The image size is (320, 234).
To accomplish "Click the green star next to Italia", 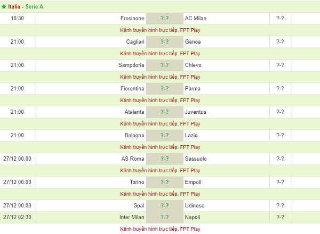I will (x=4, y=6).
